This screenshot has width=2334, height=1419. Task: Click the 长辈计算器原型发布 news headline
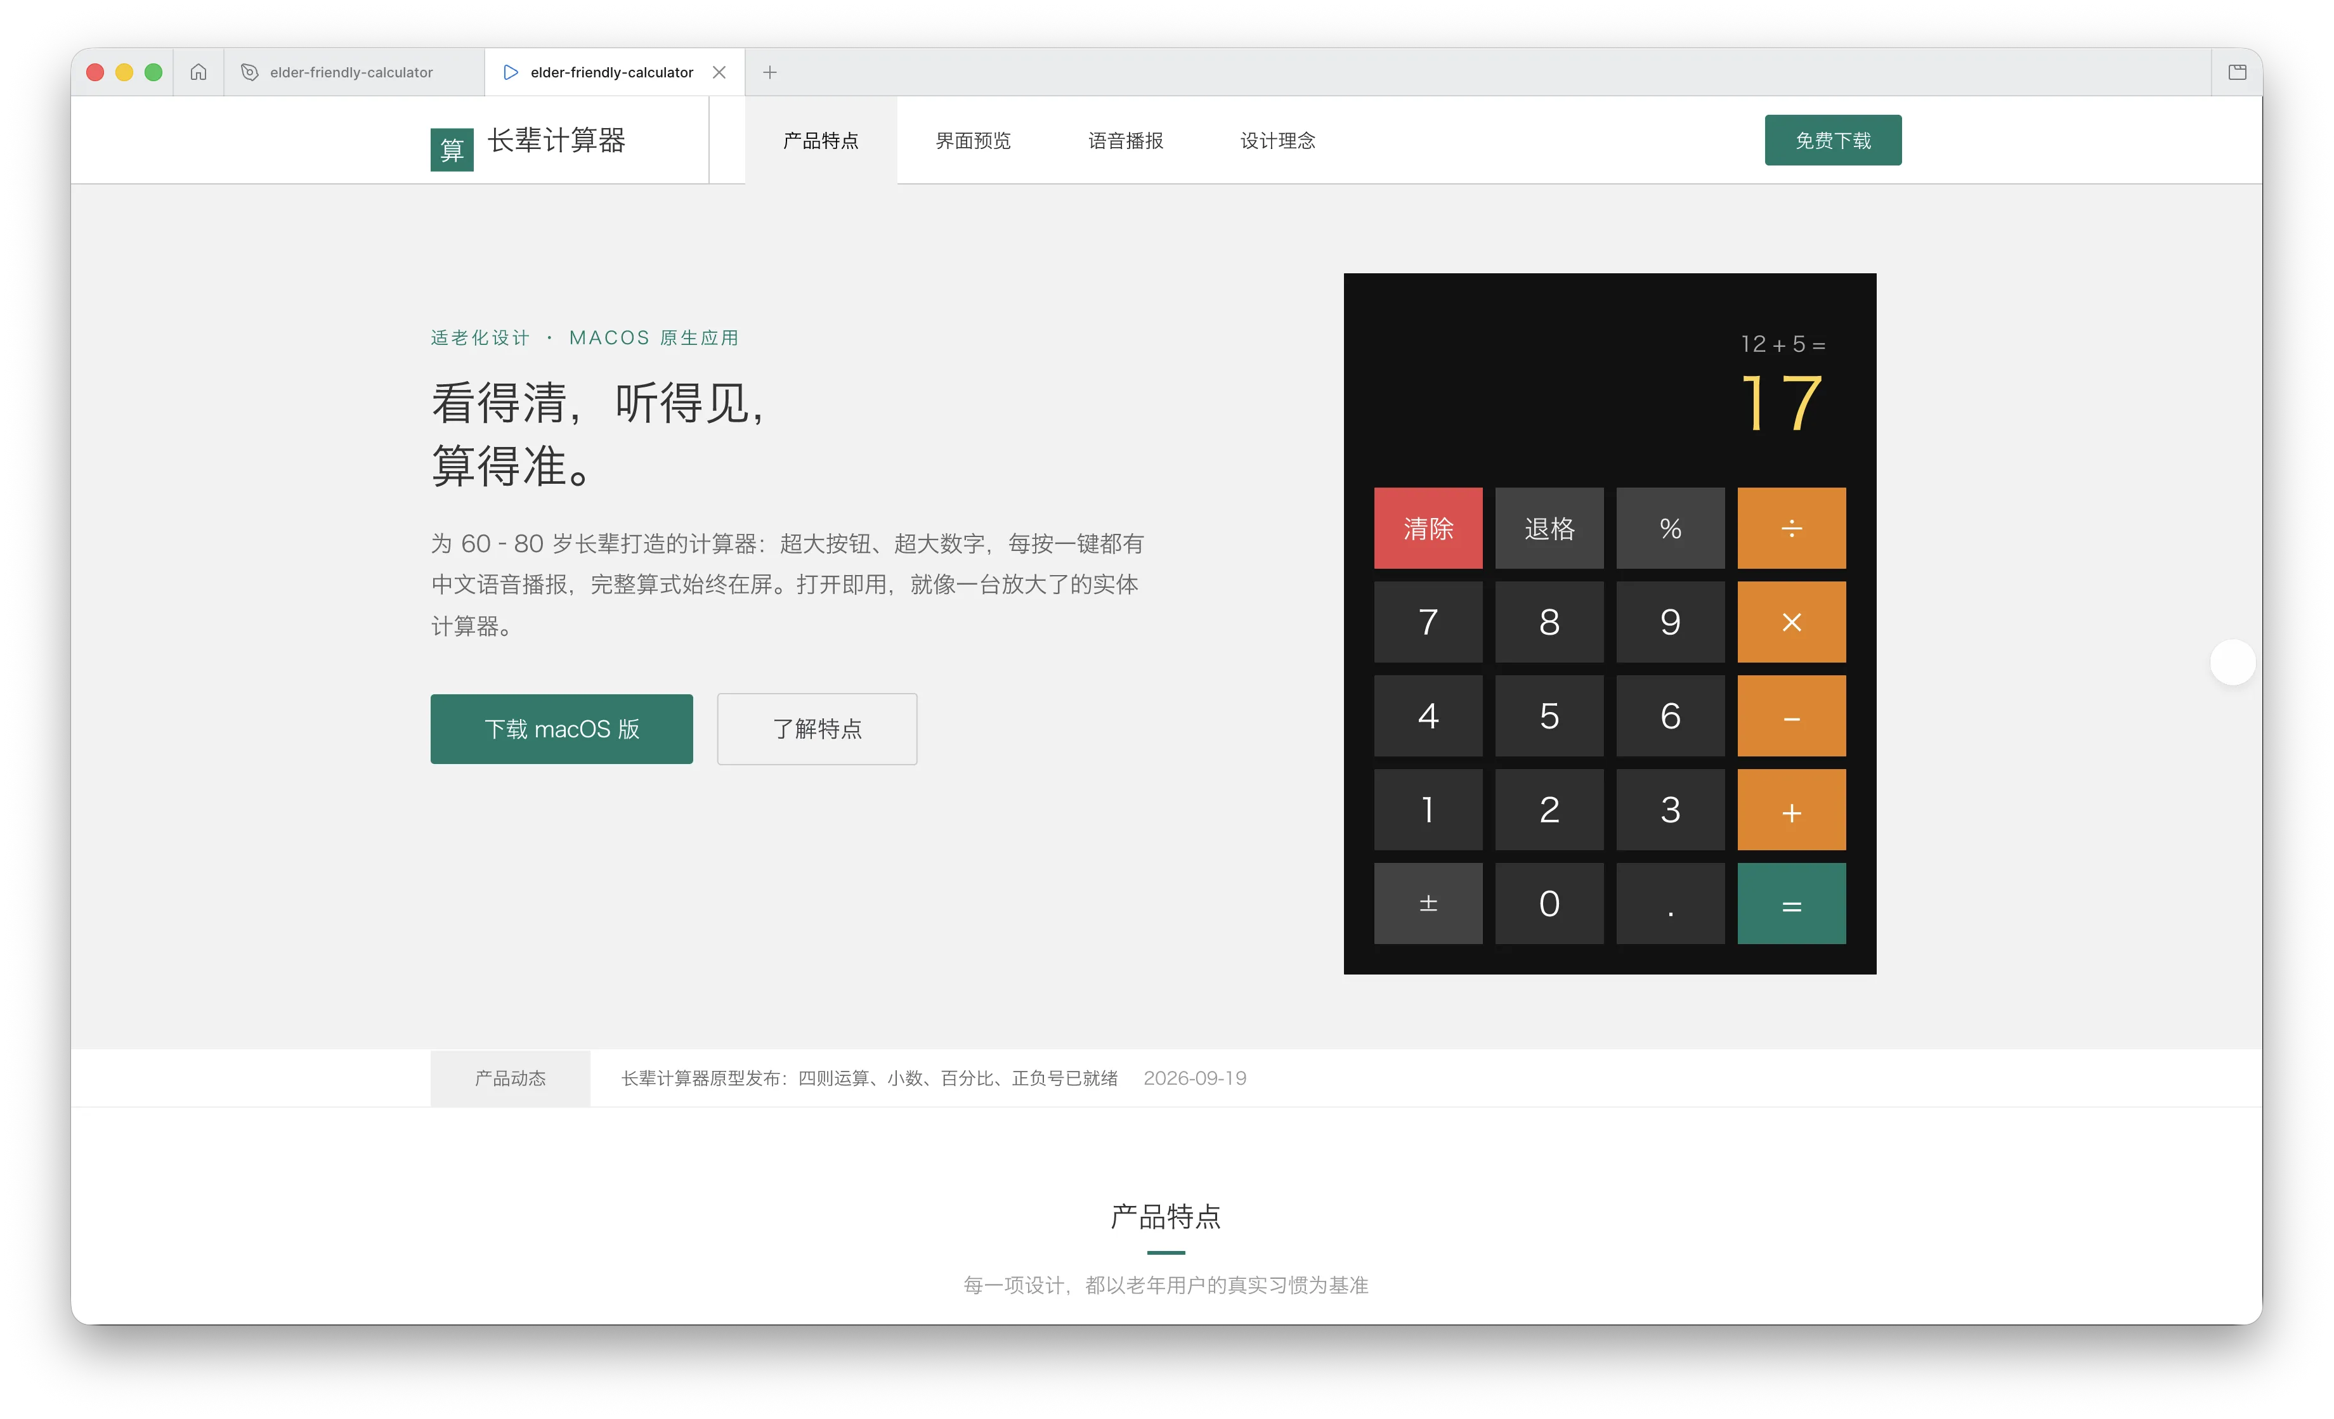pyautogui.click(x=870, y=1078)
